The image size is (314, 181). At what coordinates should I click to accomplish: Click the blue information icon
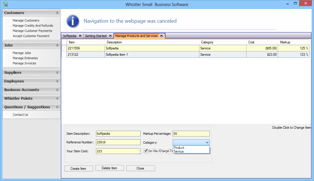pos(73,21)
